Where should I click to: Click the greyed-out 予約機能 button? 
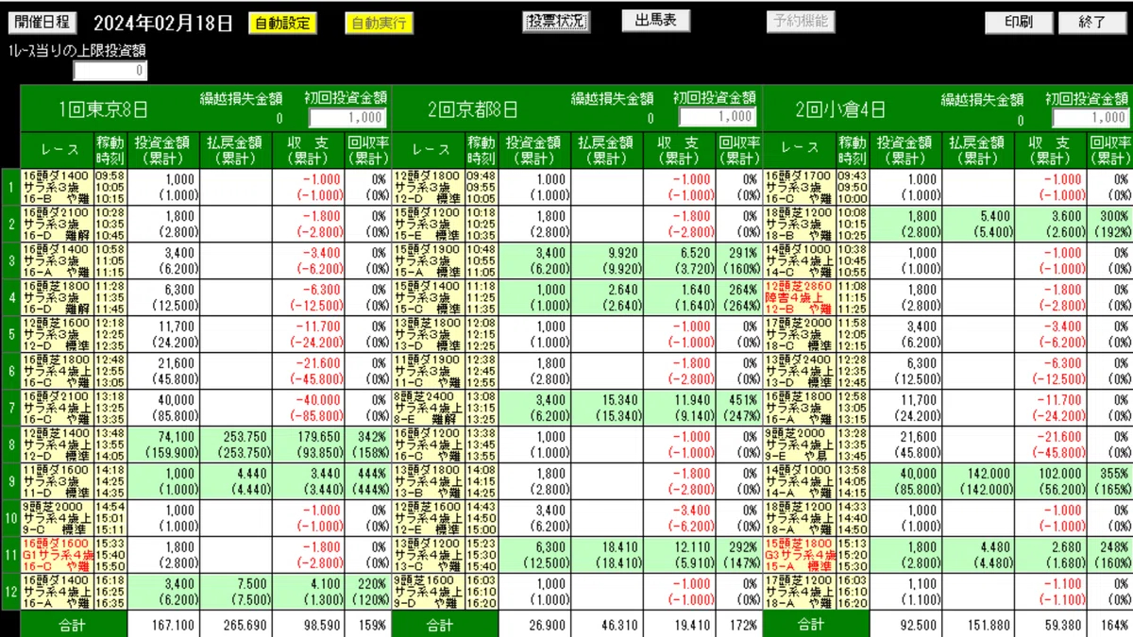[x=799, y=21]
